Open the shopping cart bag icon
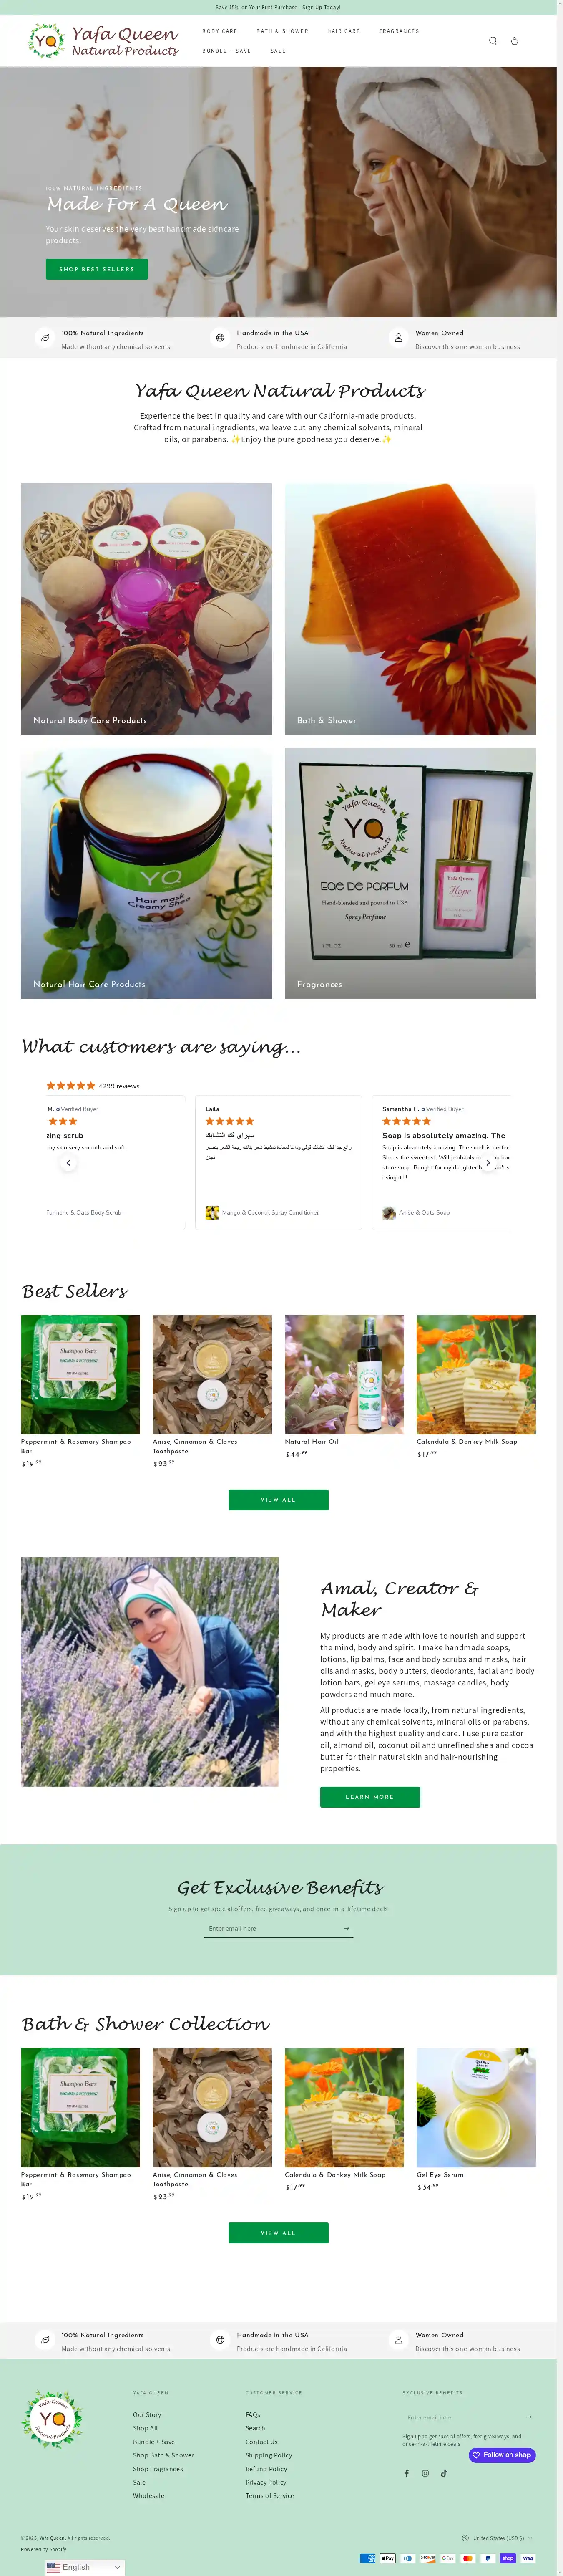This screenshot has width=563, height=2576. pos(514,41)
